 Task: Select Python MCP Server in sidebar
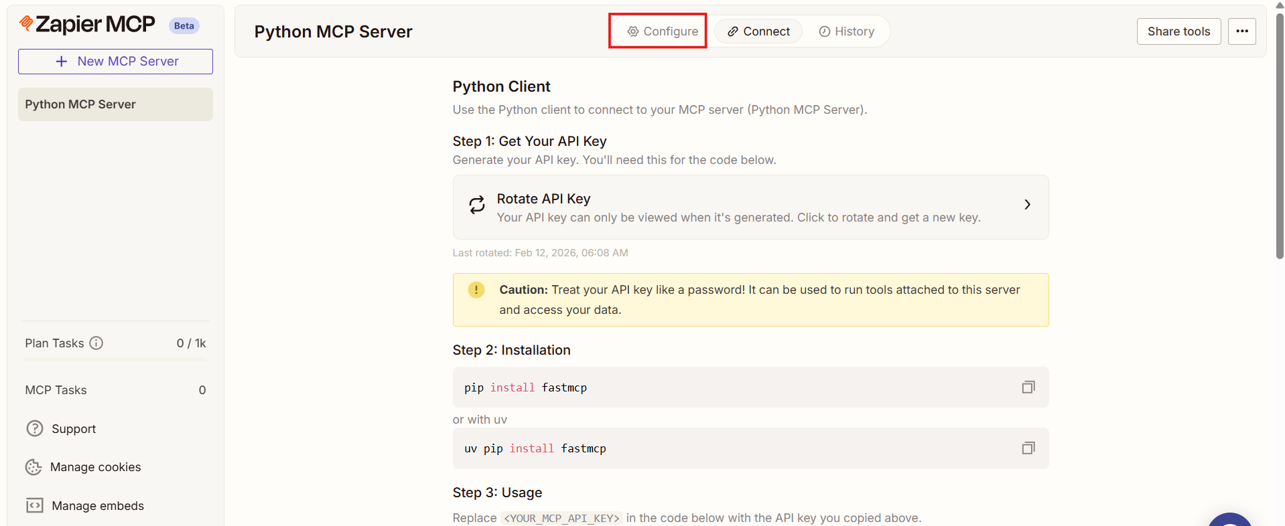click(115, 104)
